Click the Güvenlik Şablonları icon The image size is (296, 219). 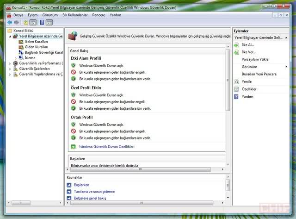15,69
